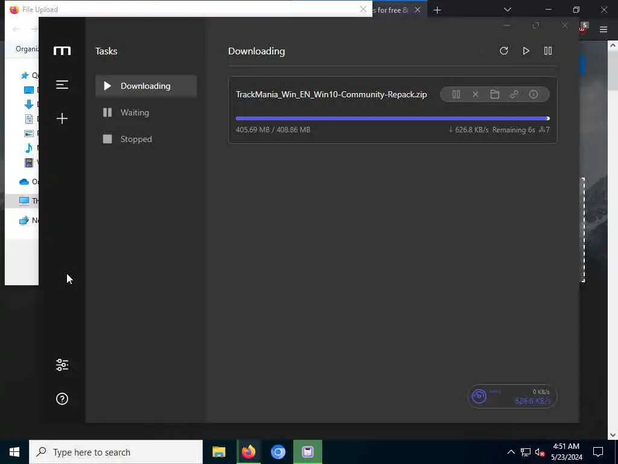Click the Firefox page scrollbar down arrow
The width and height of the screenshot is (618, 464).
[613, 435]
